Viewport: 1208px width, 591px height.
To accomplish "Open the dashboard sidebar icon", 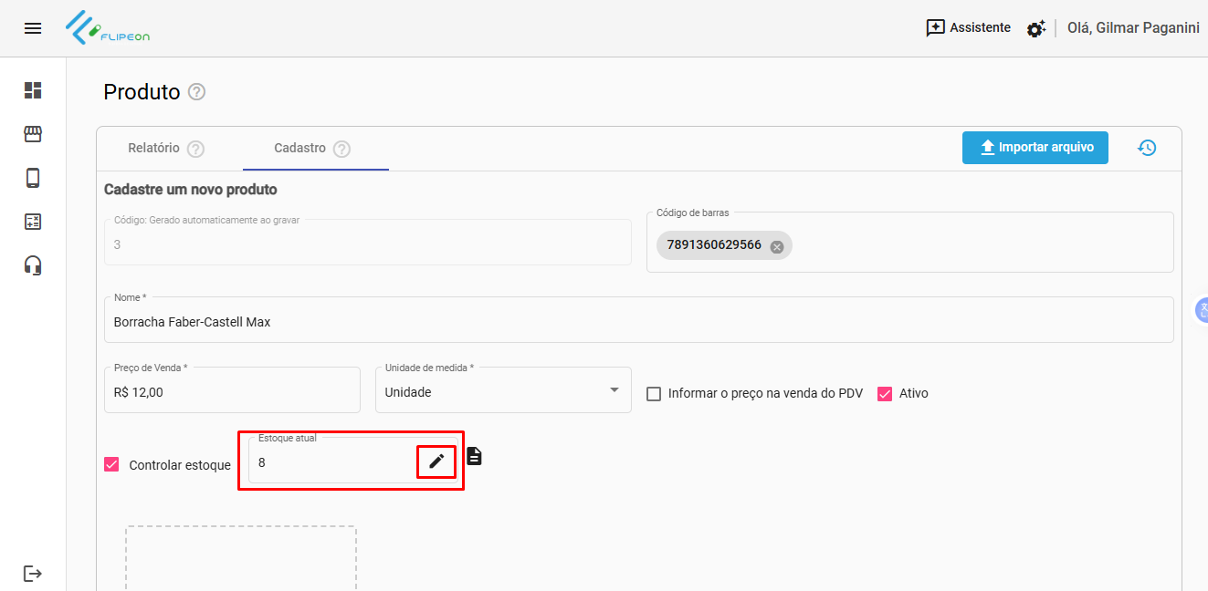I will pyautogui.click(x=33, y=90).
